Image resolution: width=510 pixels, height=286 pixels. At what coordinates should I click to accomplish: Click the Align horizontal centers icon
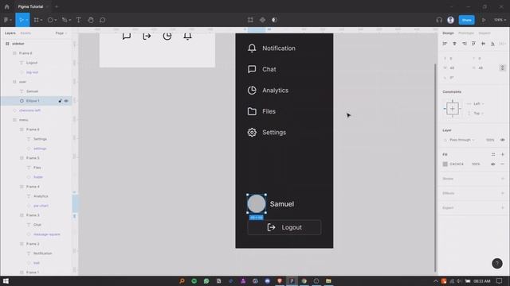coord(454,44)
